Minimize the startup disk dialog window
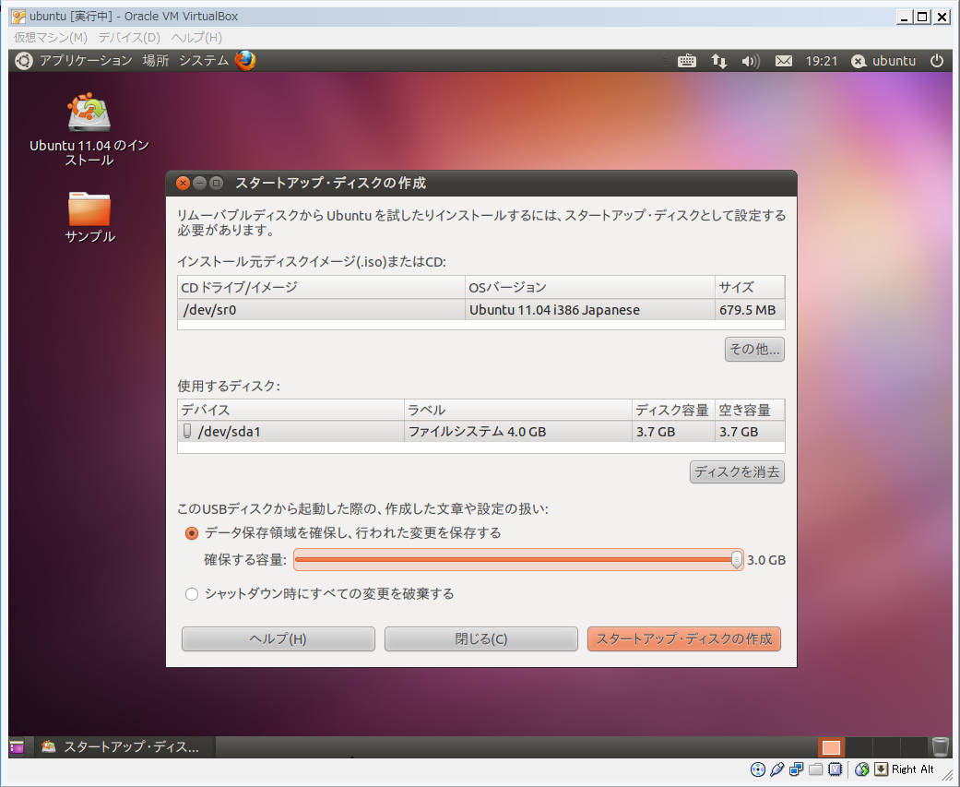 coord(199,183)
